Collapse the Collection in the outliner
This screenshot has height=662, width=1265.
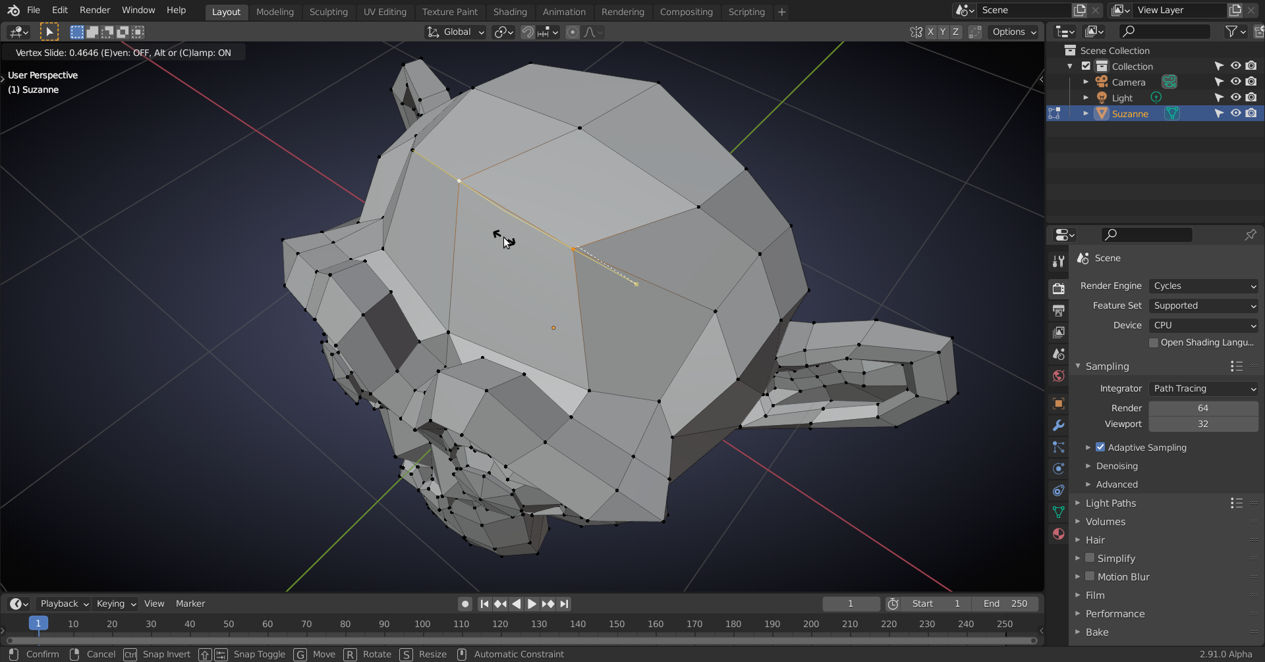click(x=1070, y=66)
